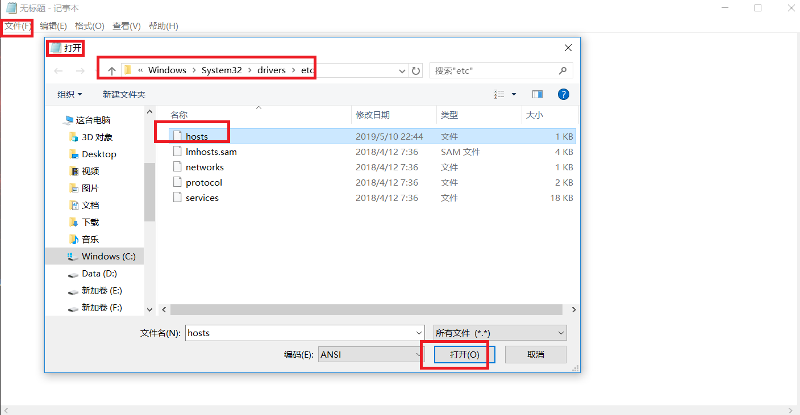Toggle the preview pane icon
Screen dimensions: 800x415
(537, 94)
